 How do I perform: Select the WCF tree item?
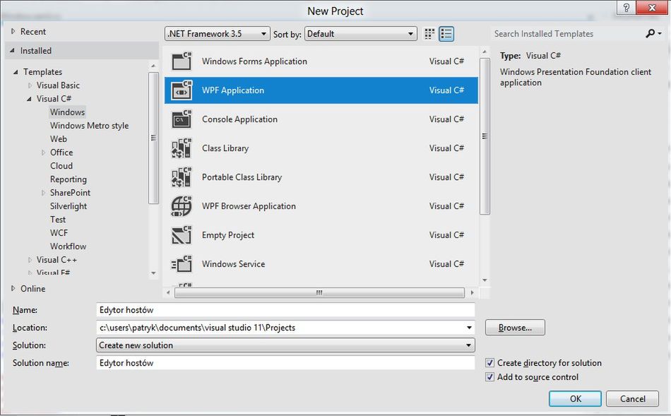click(x=59, y=233)
